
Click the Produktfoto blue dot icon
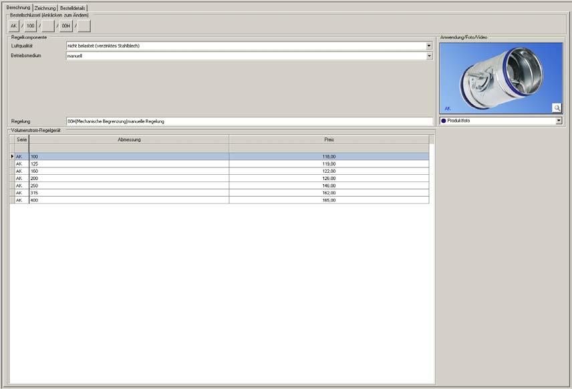click(444, 121)
